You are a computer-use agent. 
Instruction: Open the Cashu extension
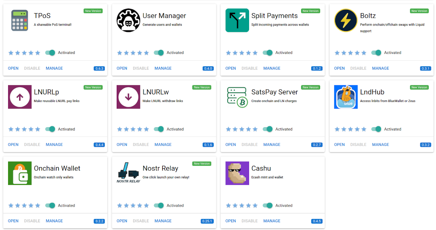(230, 221)
